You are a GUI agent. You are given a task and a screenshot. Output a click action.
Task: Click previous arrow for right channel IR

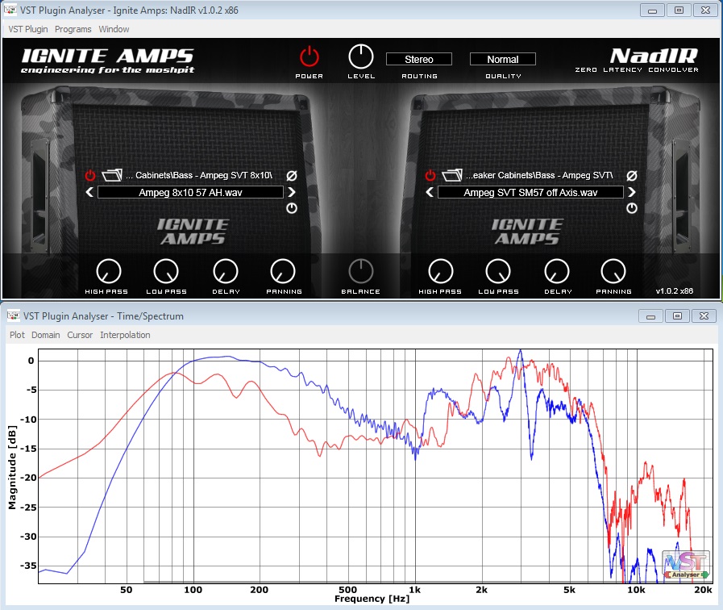(x=429, y=192)
